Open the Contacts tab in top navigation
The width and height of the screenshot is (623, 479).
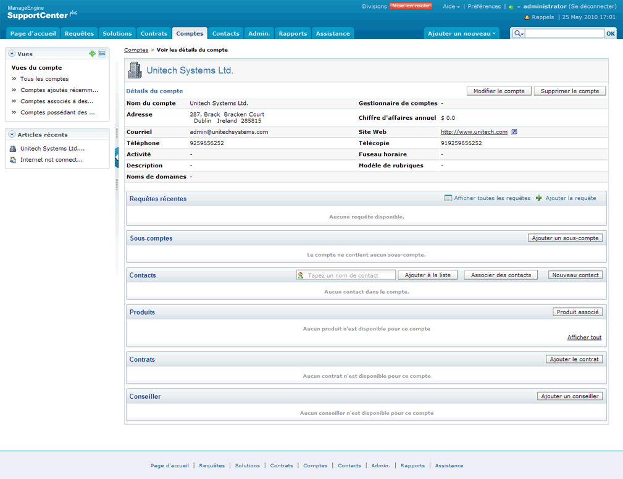[x=226, y=34]
